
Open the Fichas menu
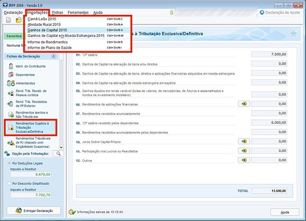click(58, 12)
